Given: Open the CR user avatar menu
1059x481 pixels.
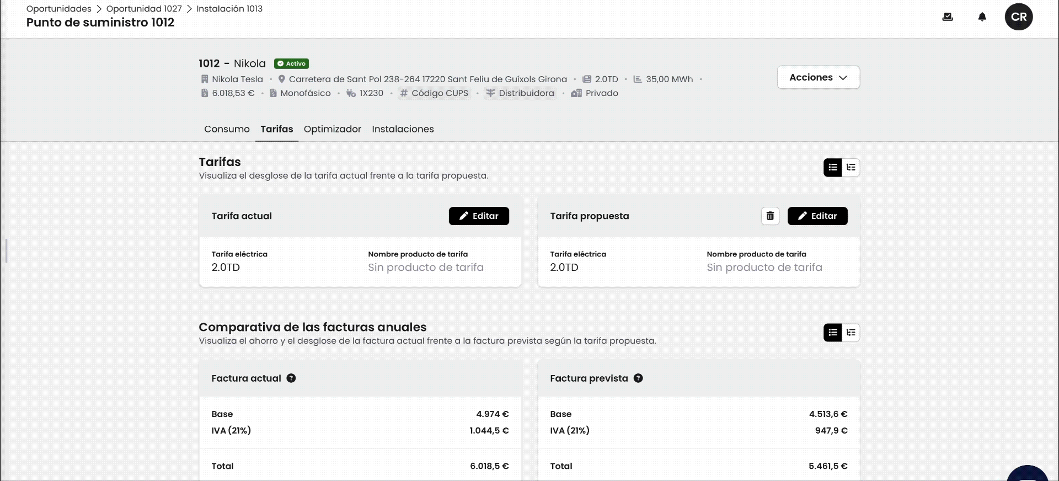Looking at the screenshot, I should pyautogui.click(x=1019, y=17).
